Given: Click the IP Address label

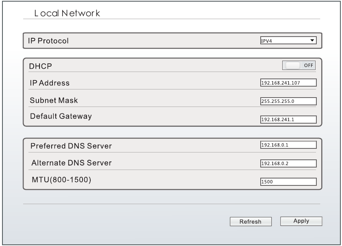Looking at the screenshot, I should click(x=50, y=83).
